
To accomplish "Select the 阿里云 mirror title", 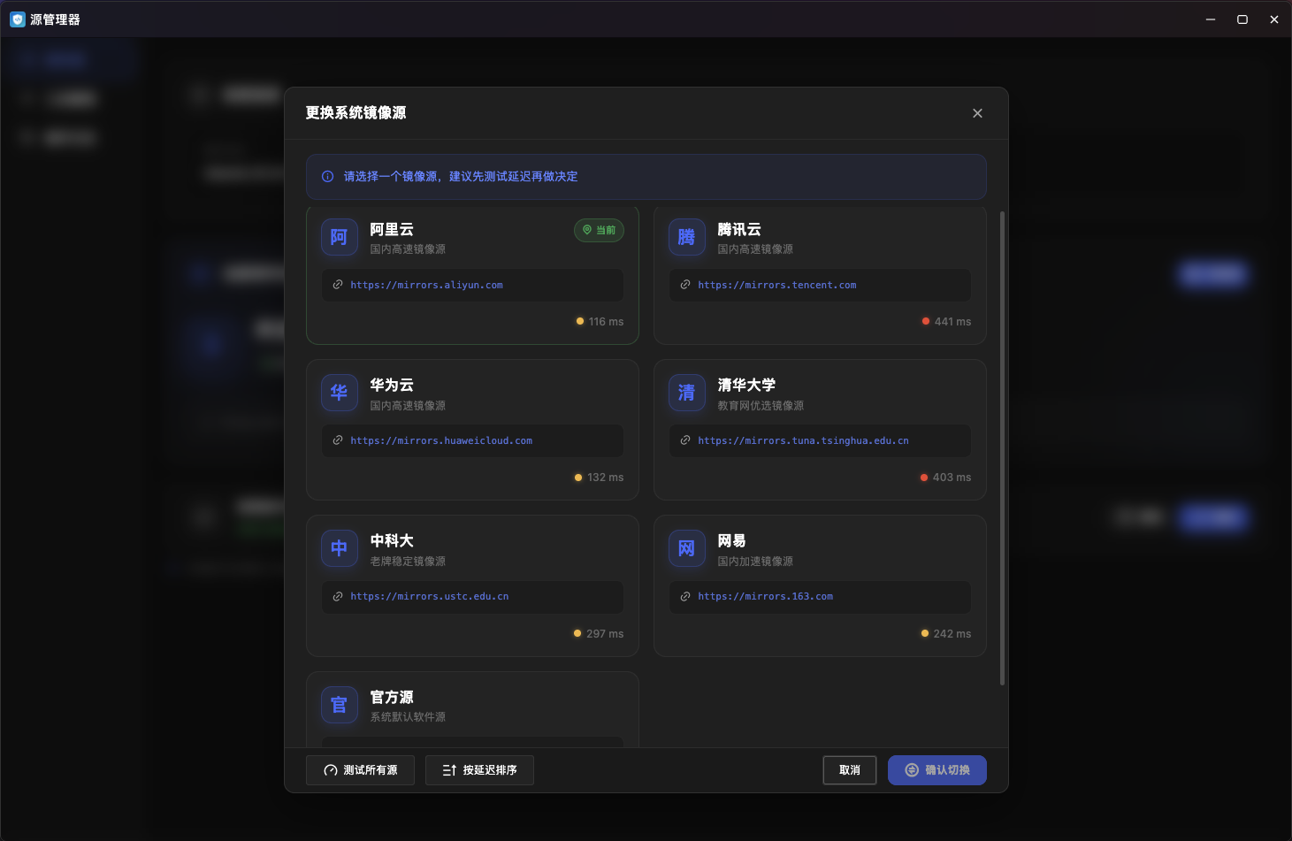I will (392, 229).
